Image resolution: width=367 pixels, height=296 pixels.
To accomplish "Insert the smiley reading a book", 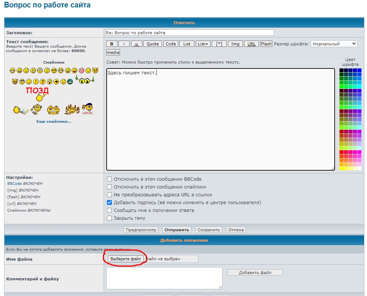I will [21, 110].
